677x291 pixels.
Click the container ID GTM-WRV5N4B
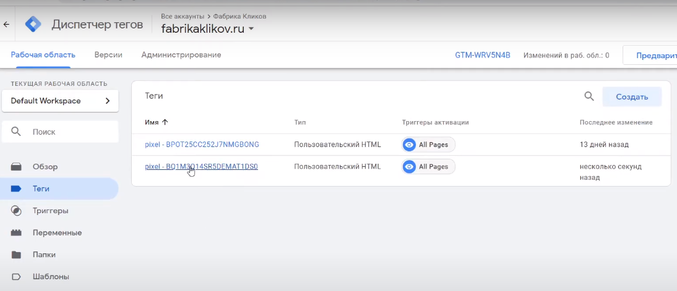tap(483, 55)
